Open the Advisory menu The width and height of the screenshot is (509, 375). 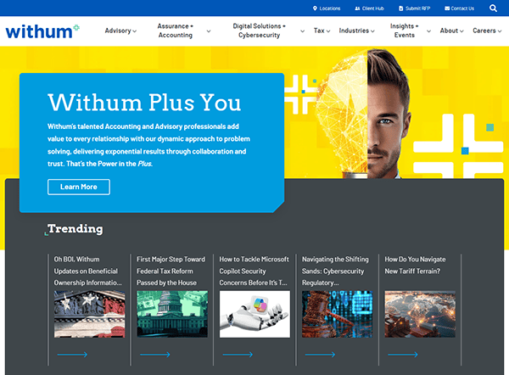pyautogui.click(x=118, y=31)
